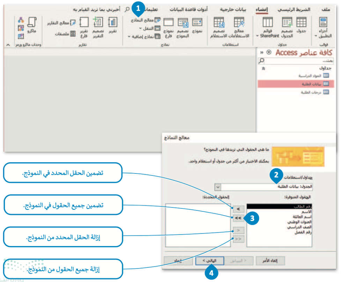Add the selected field with the single-arrow button
Viewport: 341px width, 282px height.
coord(238,209)
